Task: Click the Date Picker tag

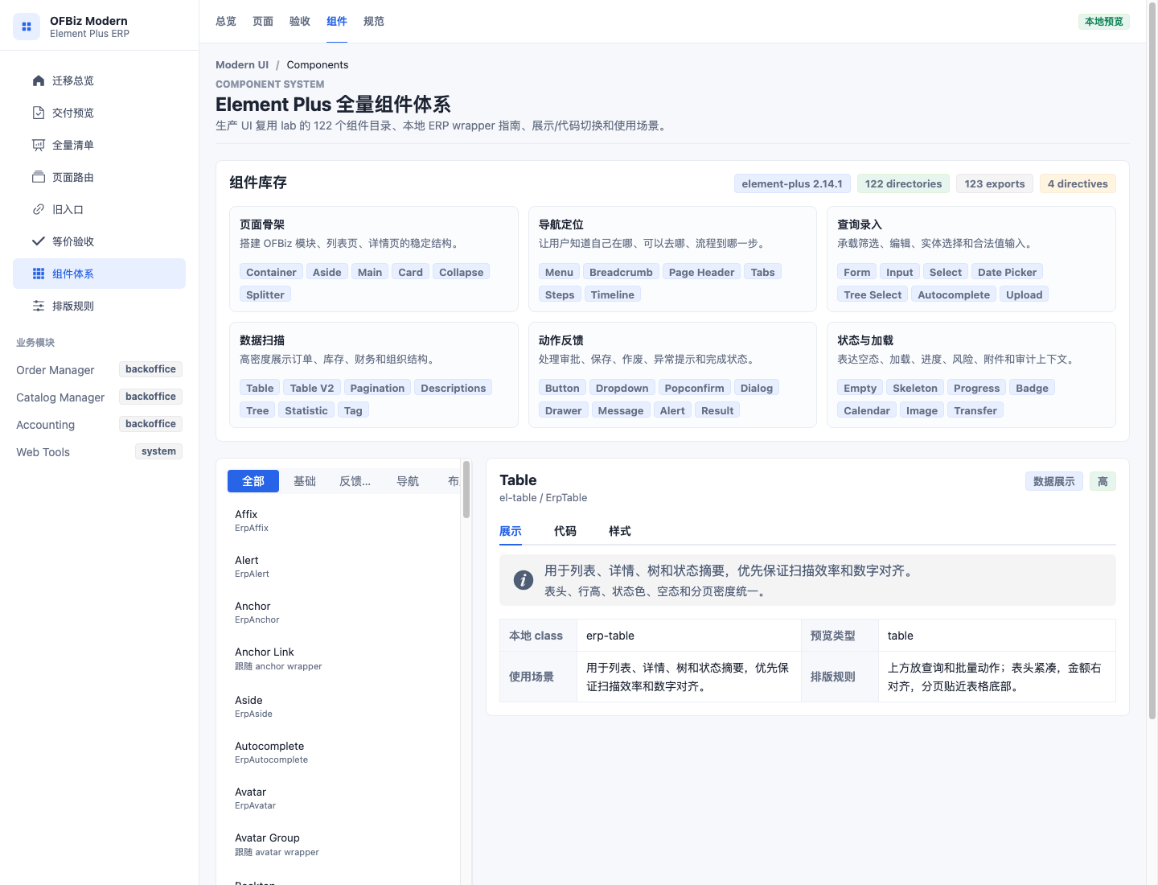Action: (x=1008, y=272)
